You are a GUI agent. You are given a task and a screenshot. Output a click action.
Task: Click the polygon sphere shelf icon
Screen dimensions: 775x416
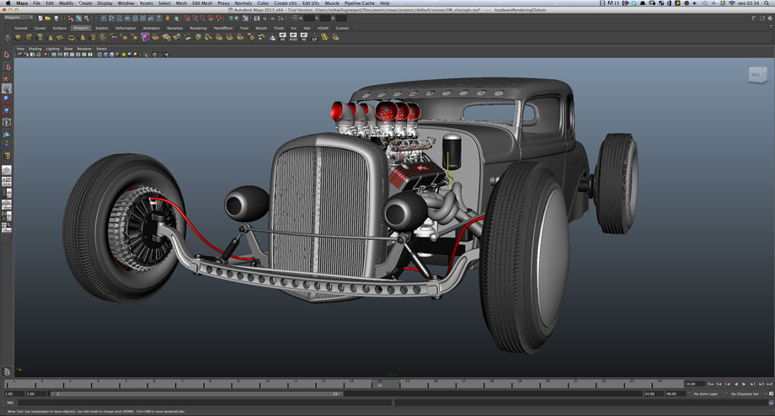click(x=18, y=37)
